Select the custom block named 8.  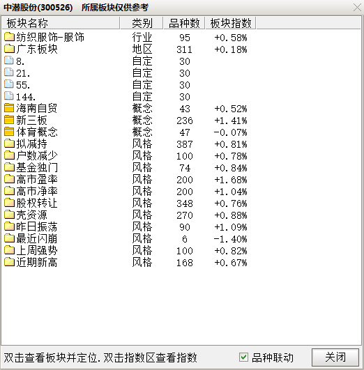20,61
